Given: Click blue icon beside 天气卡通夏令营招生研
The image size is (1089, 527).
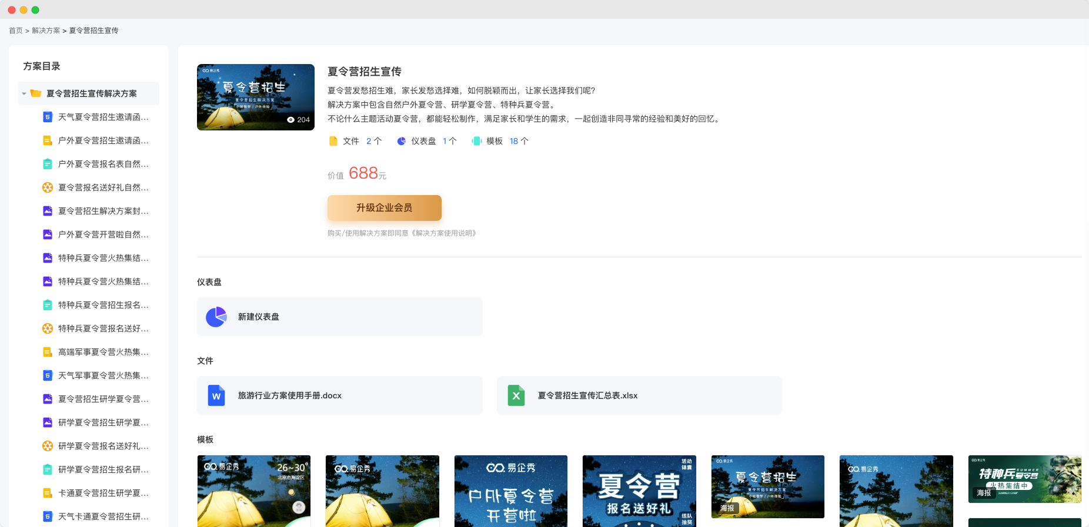Looking at the screenshot, I should (x=48, y=516).
